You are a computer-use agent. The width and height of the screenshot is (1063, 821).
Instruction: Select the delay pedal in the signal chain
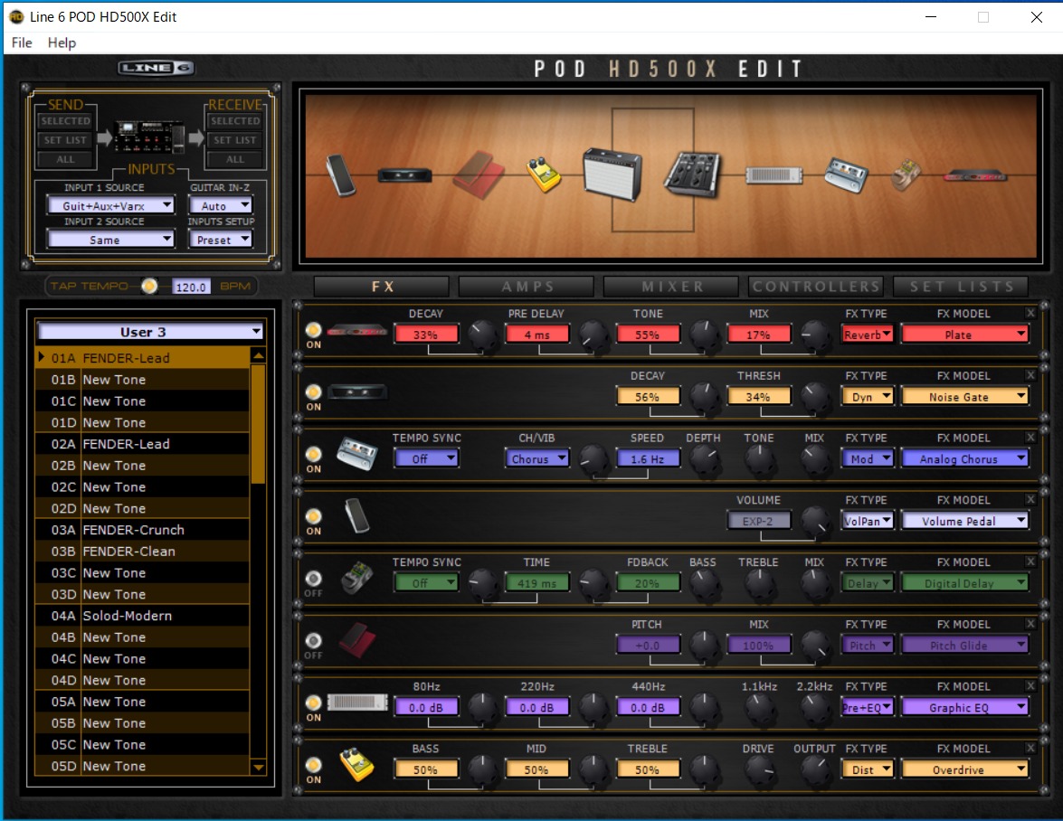pos(906,175)
